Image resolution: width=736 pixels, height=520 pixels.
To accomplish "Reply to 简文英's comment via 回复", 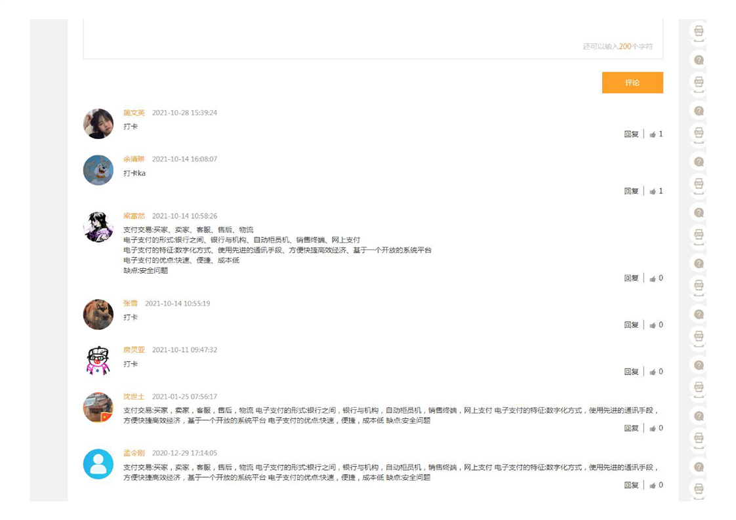I will (631, 134).
